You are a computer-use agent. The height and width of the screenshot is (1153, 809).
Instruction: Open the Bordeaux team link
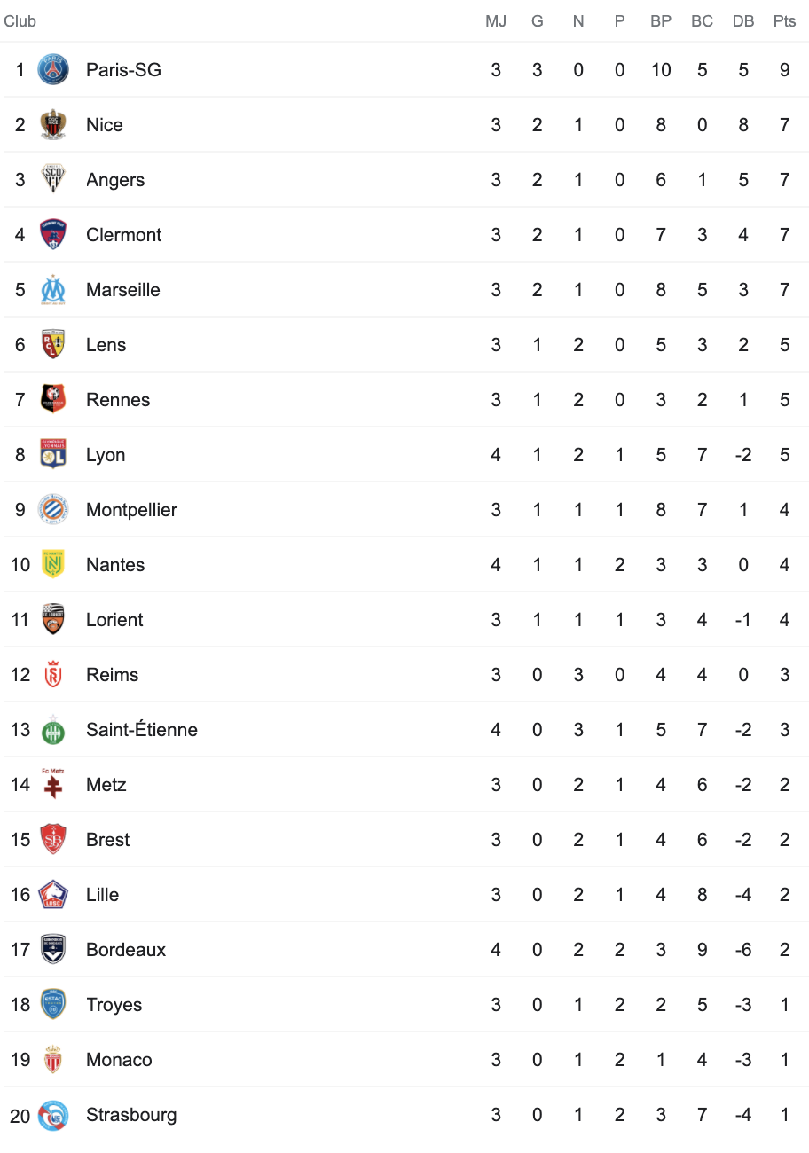click(x=126, y=950)
